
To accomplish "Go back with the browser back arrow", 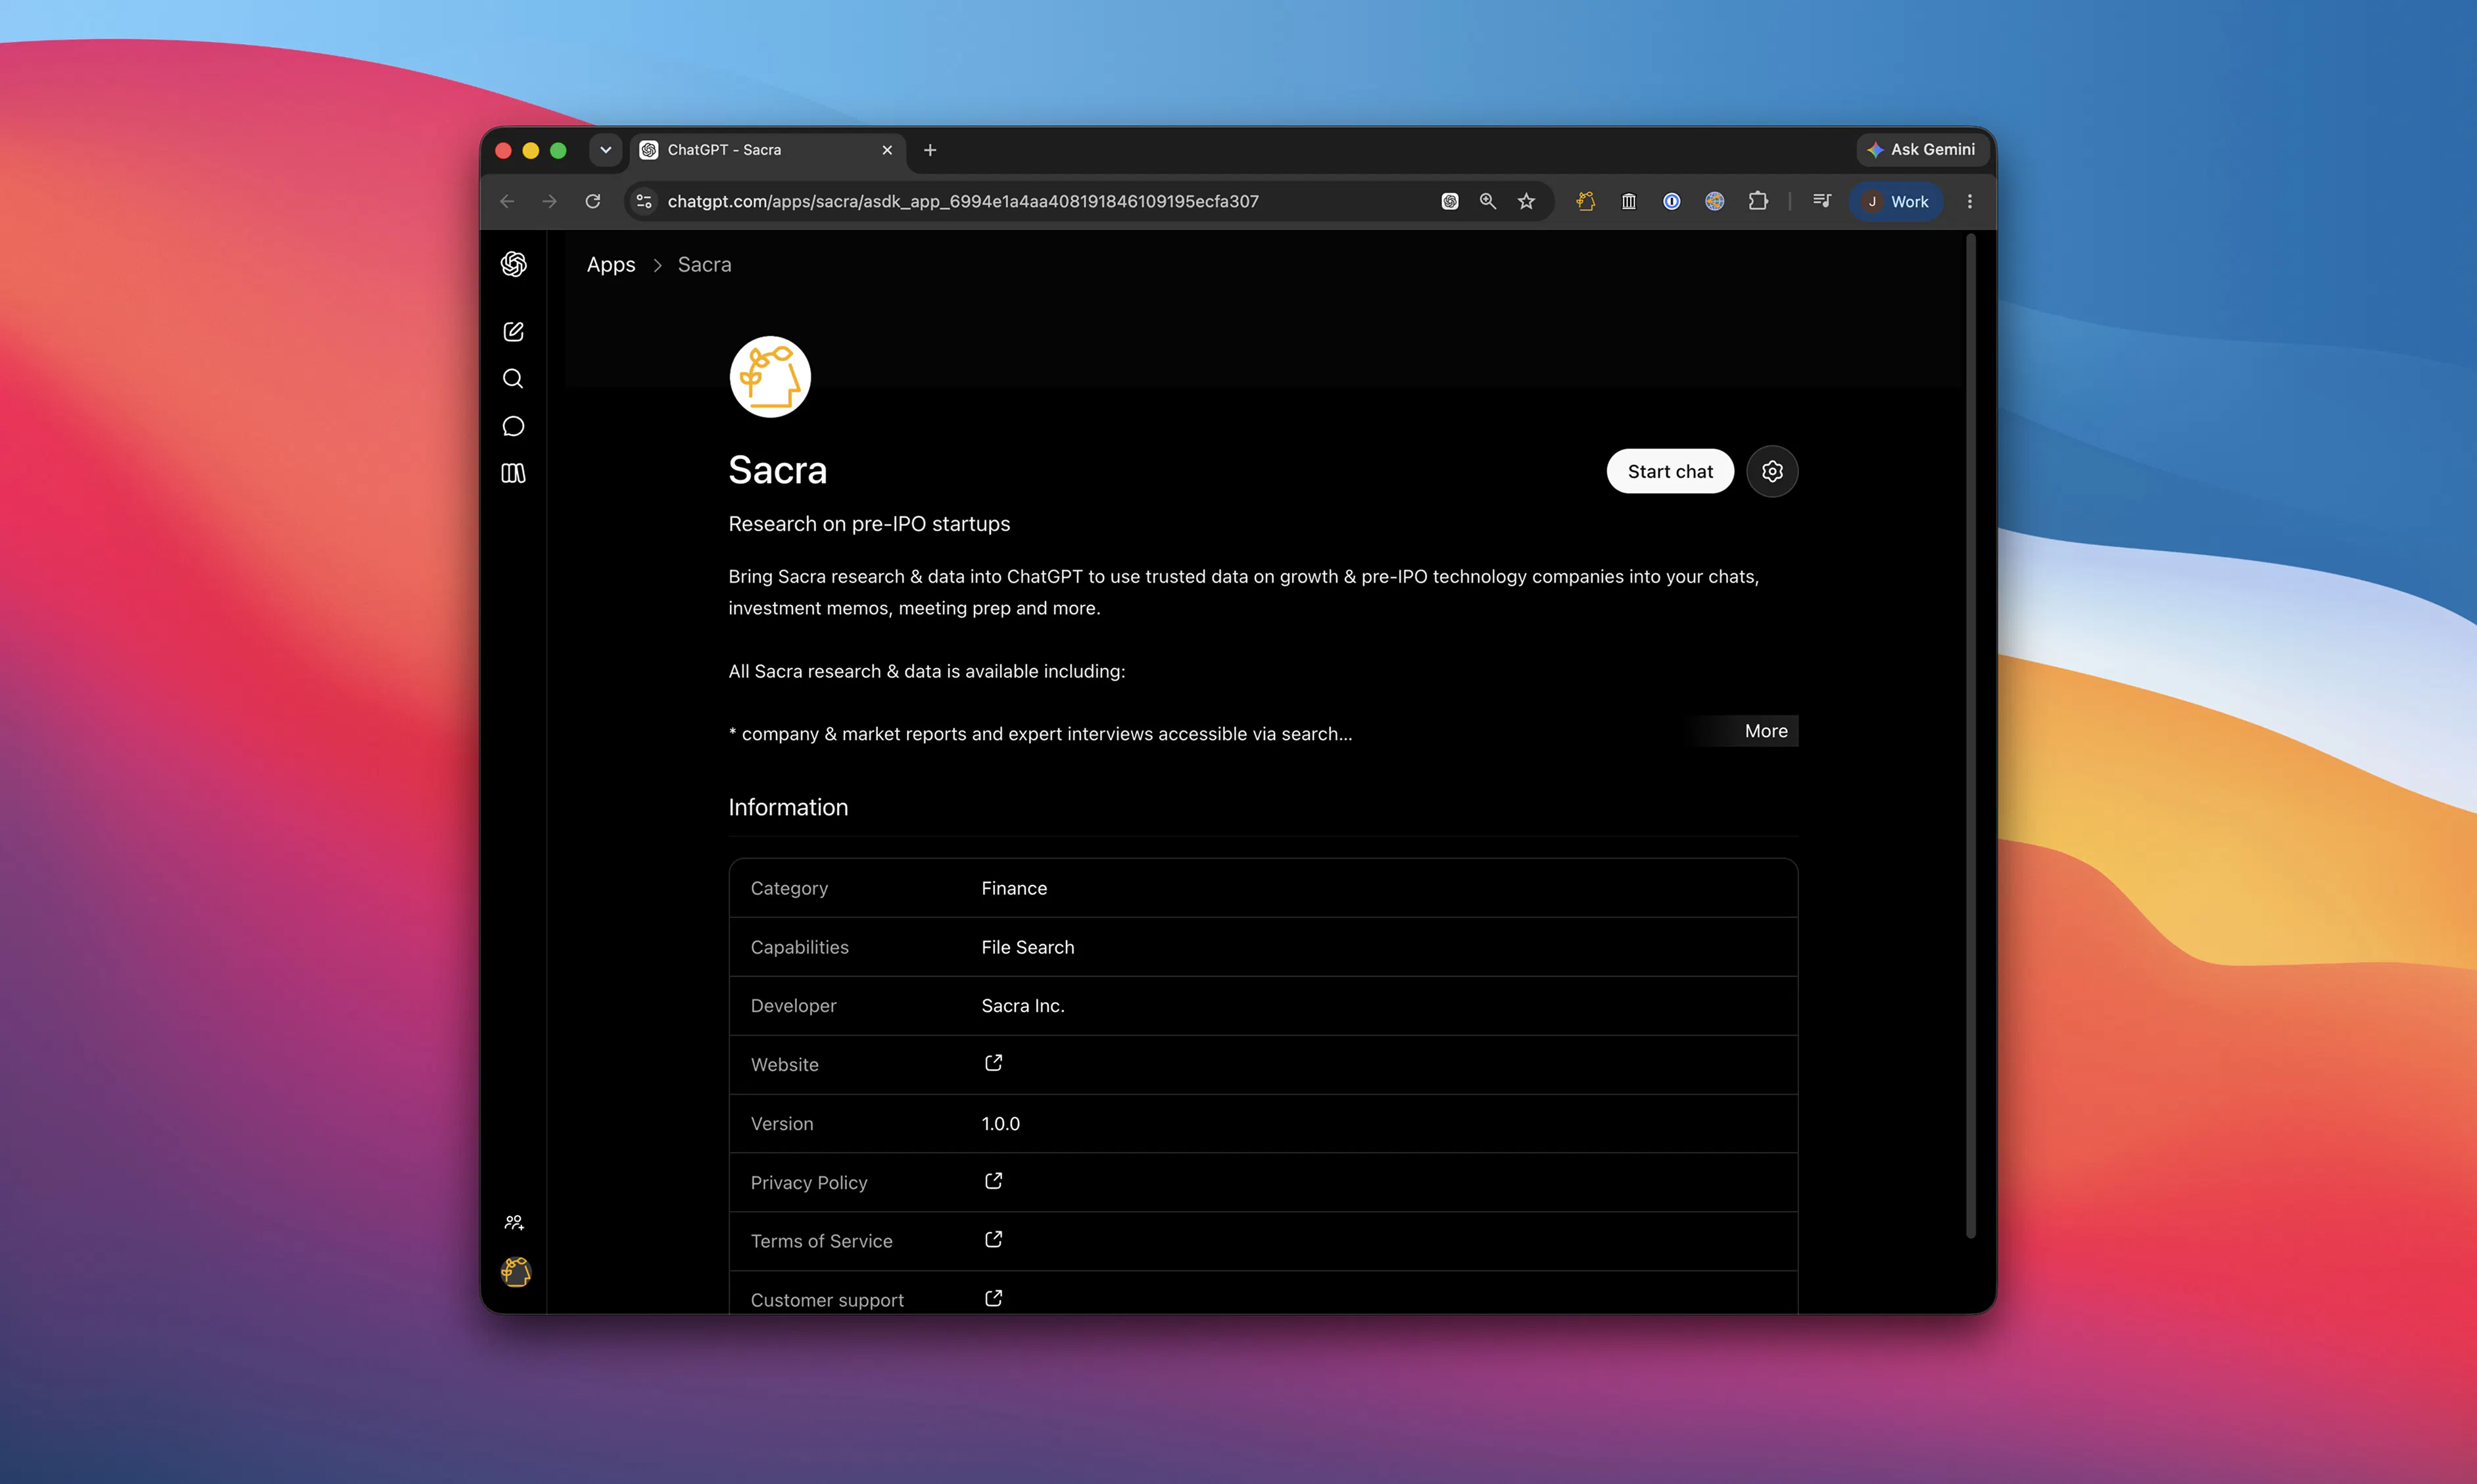I will pos(507,201).
